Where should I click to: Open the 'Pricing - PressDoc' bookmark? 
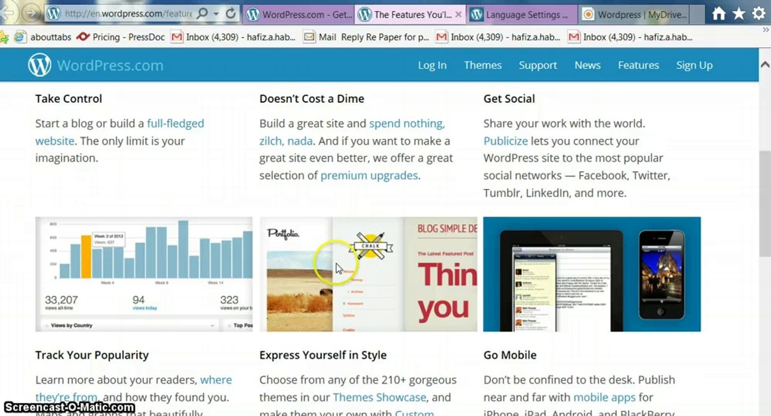pos(120,37)
